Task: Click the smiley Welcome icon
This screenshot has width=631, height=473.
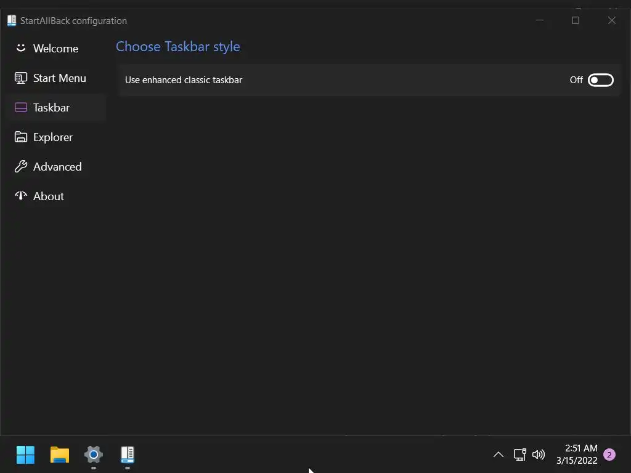Action: coord(21,48)
